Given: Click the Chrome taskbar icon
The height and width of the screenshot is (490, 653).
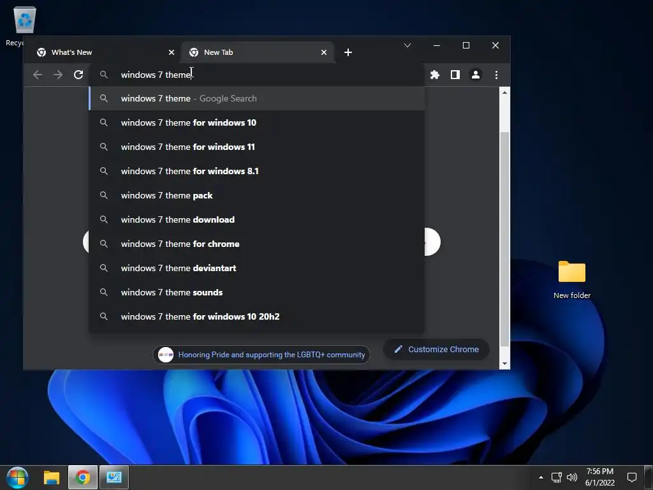Looking at the screenshot, I should click(83, 477).
